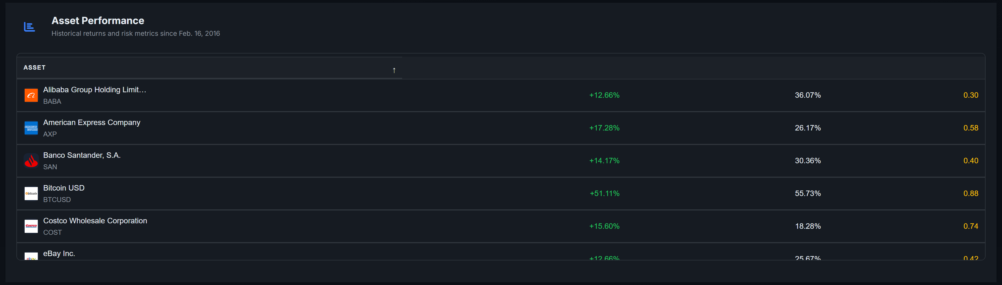Click the BTCUSD ticker symbol
Viewport: 1002px width, 285px height.
pos(57,200)
